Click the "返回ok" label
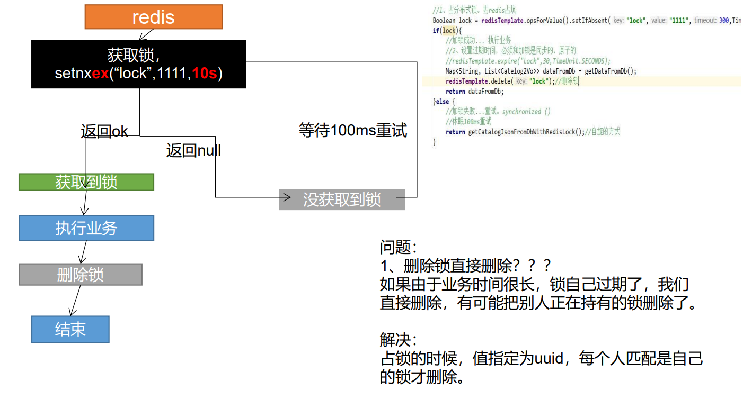 [x=104, y=131]
